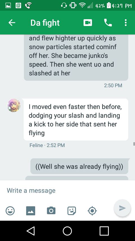Open recent apps with square button
The image size is (135, 241).
pyautogui.click(x=104, y=231)
